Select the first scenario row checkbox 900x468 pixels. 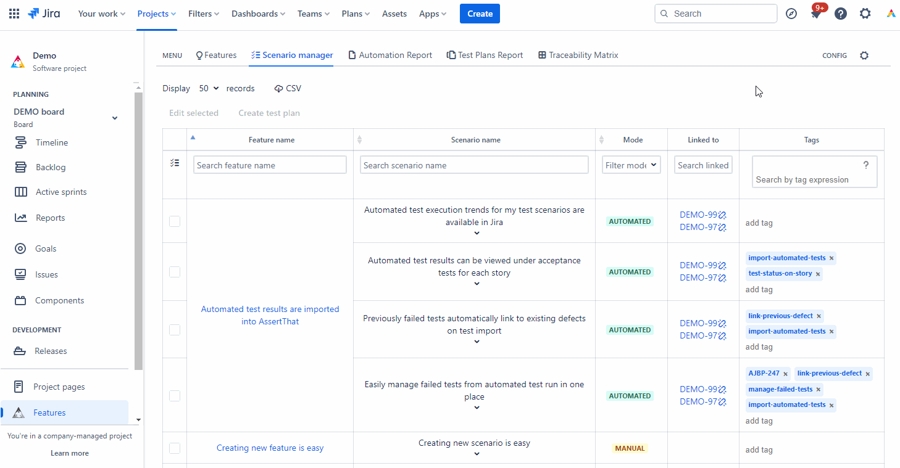[x=175, y=221]
